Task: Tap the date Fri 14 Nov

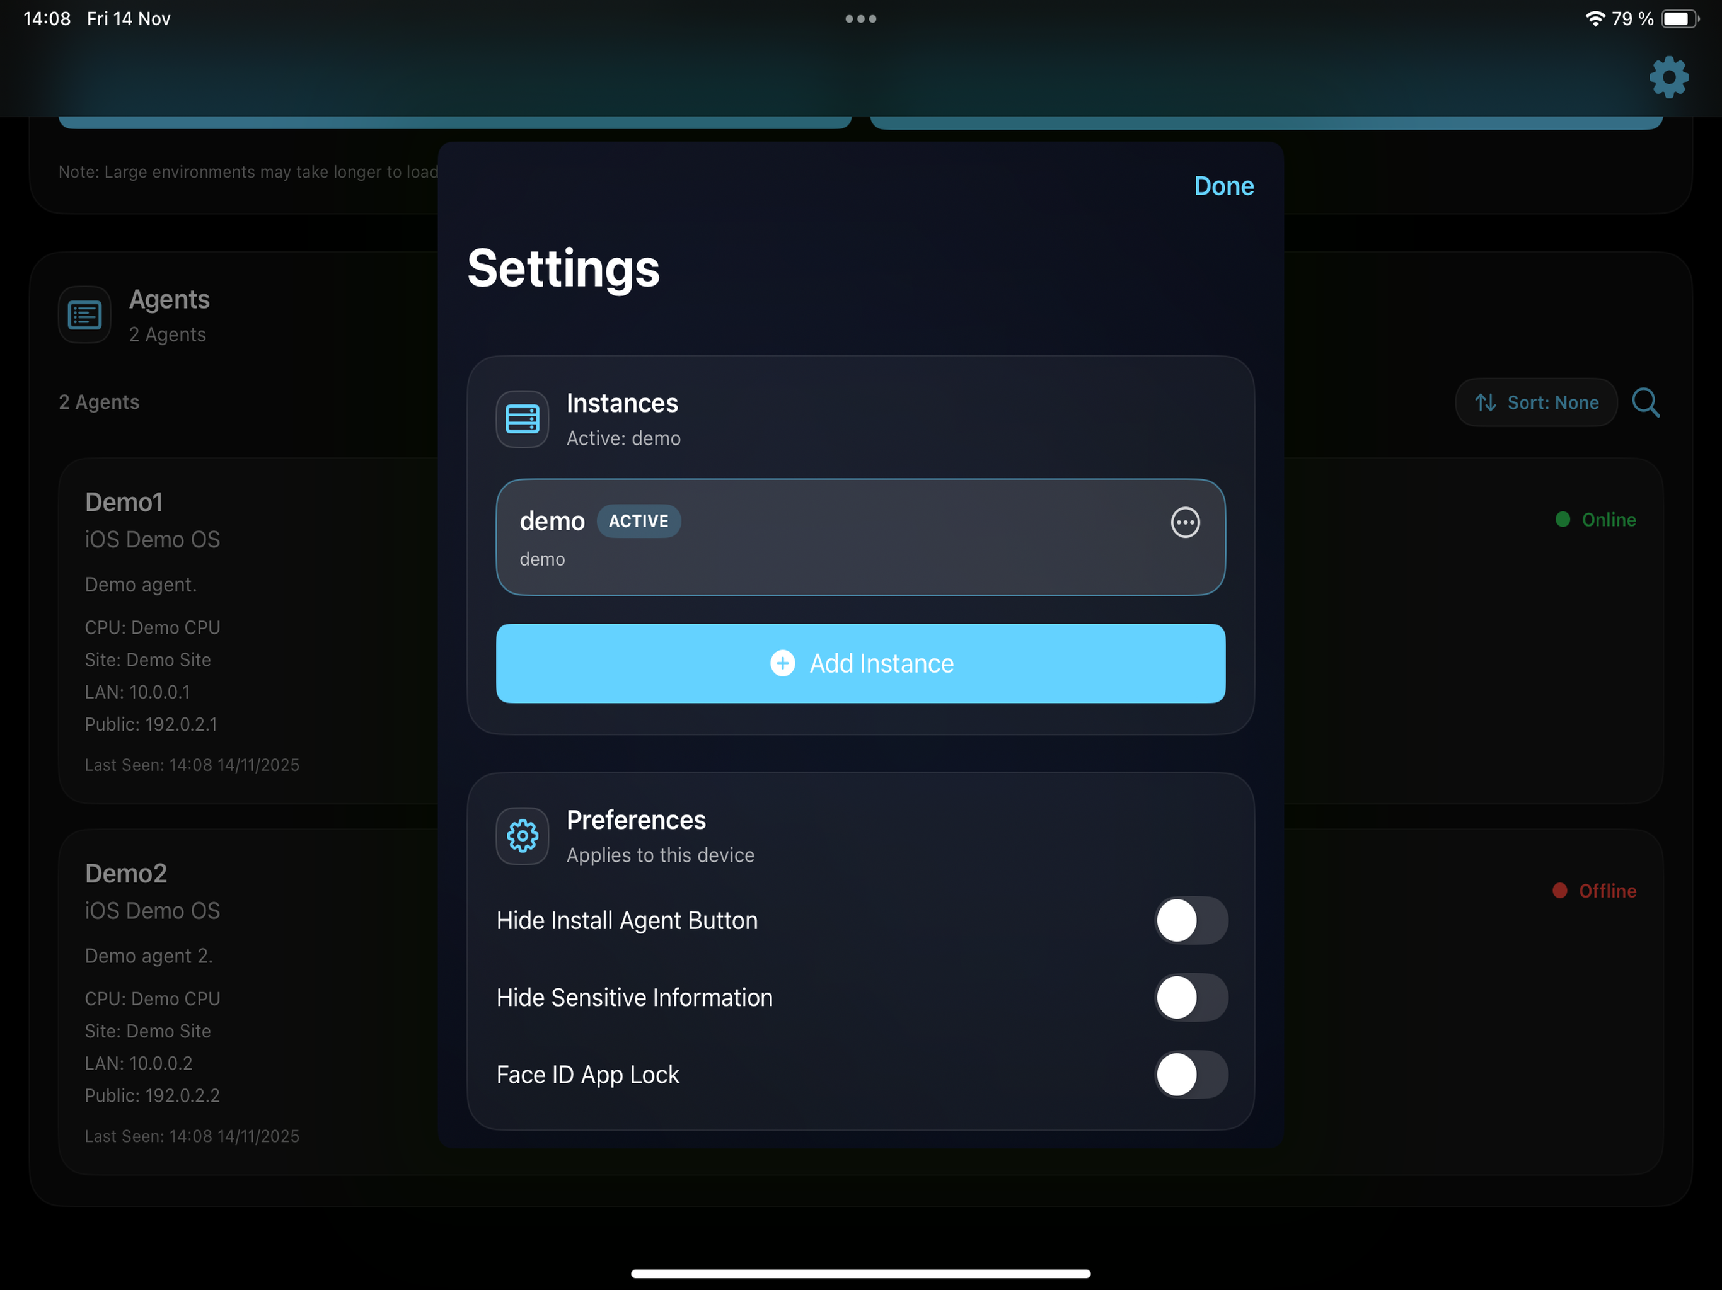Action: pyautogui.click(x=129, y=19)
